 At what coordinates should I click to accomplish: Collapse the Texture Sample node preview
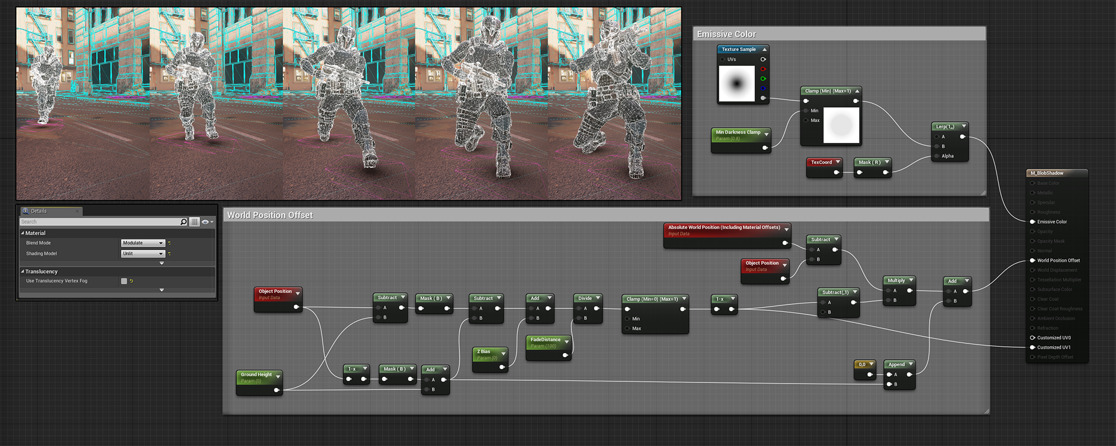click(x=764, y=50)
